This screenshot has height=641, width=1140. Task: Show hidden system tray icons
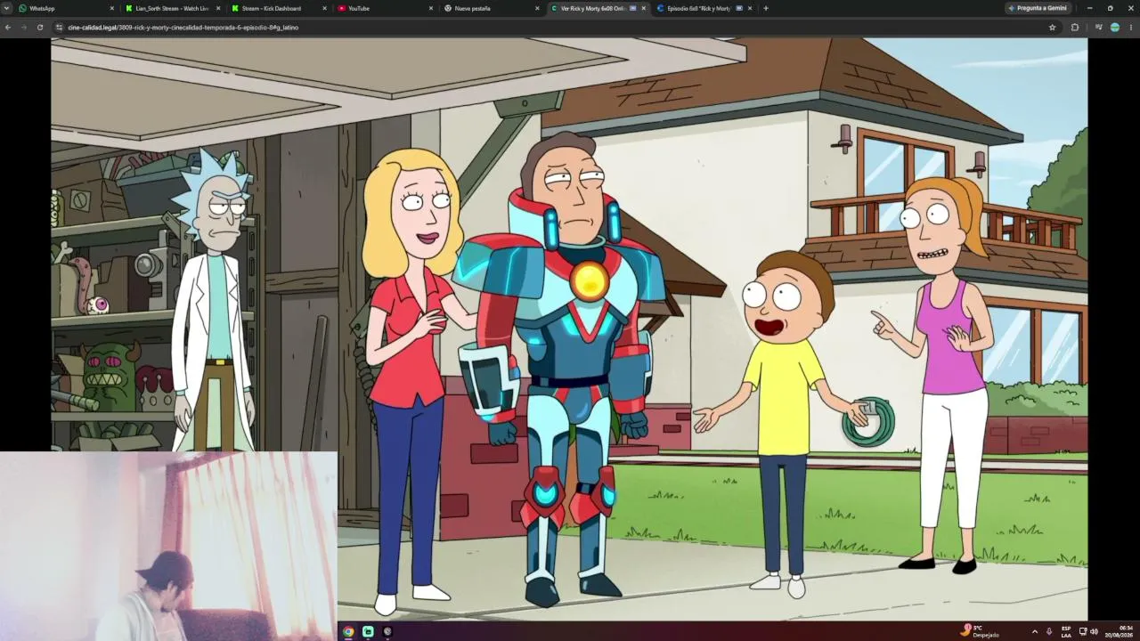click(1034, 631)
